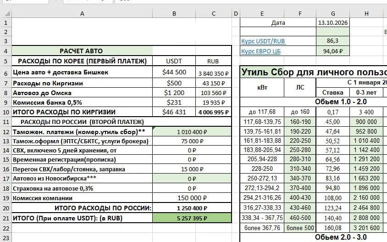The width and height of the screenshot is (387, 242).
Task: Select row 21 header
Action: point(6,218)
